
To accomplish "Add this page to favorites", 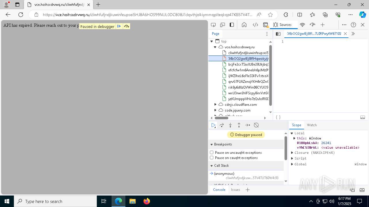I will 270,15.
